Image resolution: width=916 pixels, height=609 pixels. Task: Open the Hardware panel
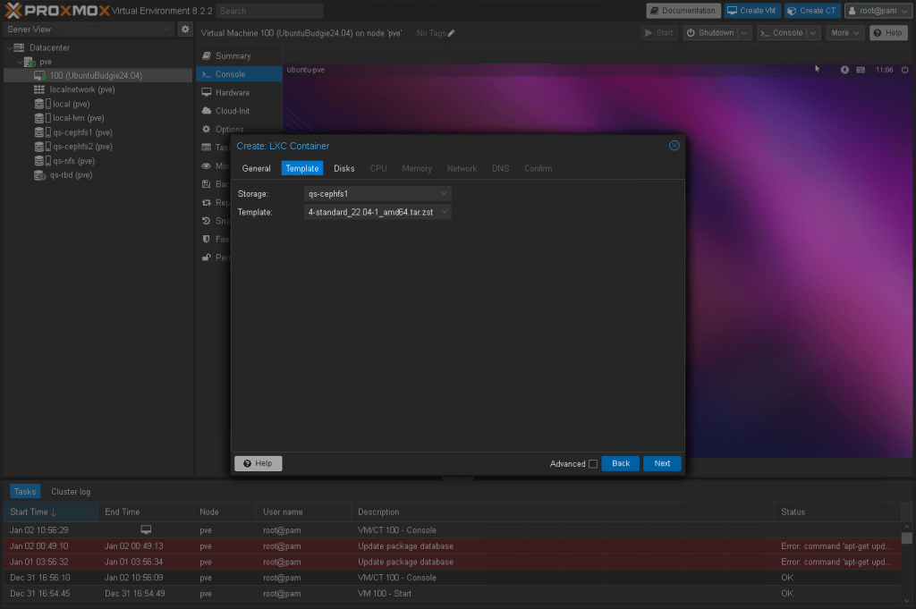pyautogui.click(x=232, y=92)
